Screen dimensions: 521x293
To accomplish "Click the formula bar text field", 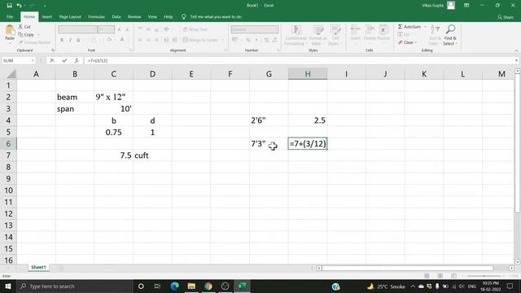I will pyautogui.click(x=299, y=60).
